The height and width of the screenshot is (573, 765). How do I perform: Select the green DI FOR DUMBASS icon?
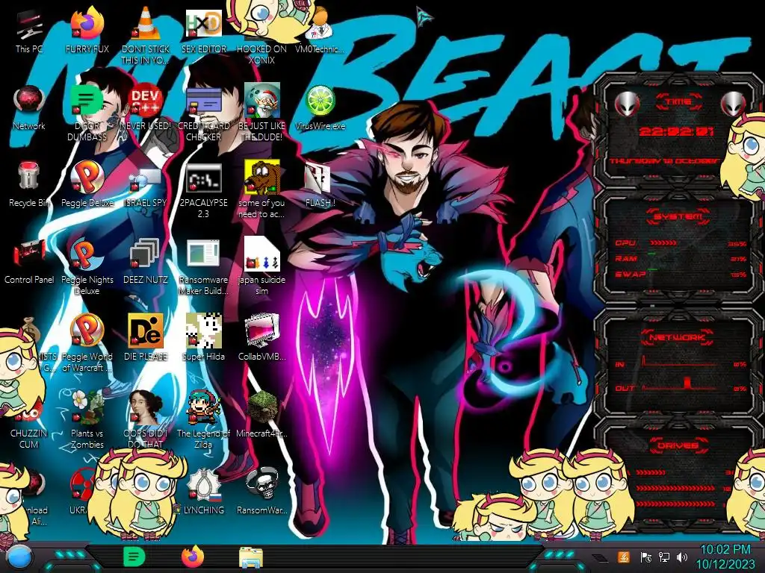87,113
